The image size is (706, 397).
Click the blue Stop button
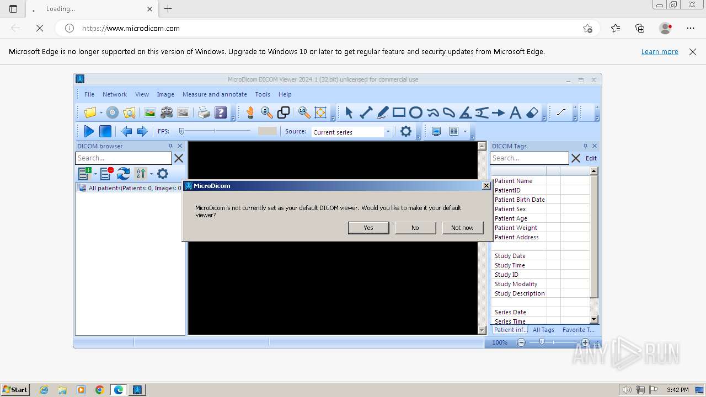(x=105, y=131)
